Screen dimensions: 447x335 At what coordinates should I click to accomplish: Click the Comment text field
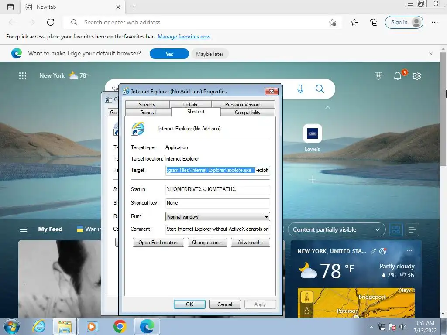(217, 229)
